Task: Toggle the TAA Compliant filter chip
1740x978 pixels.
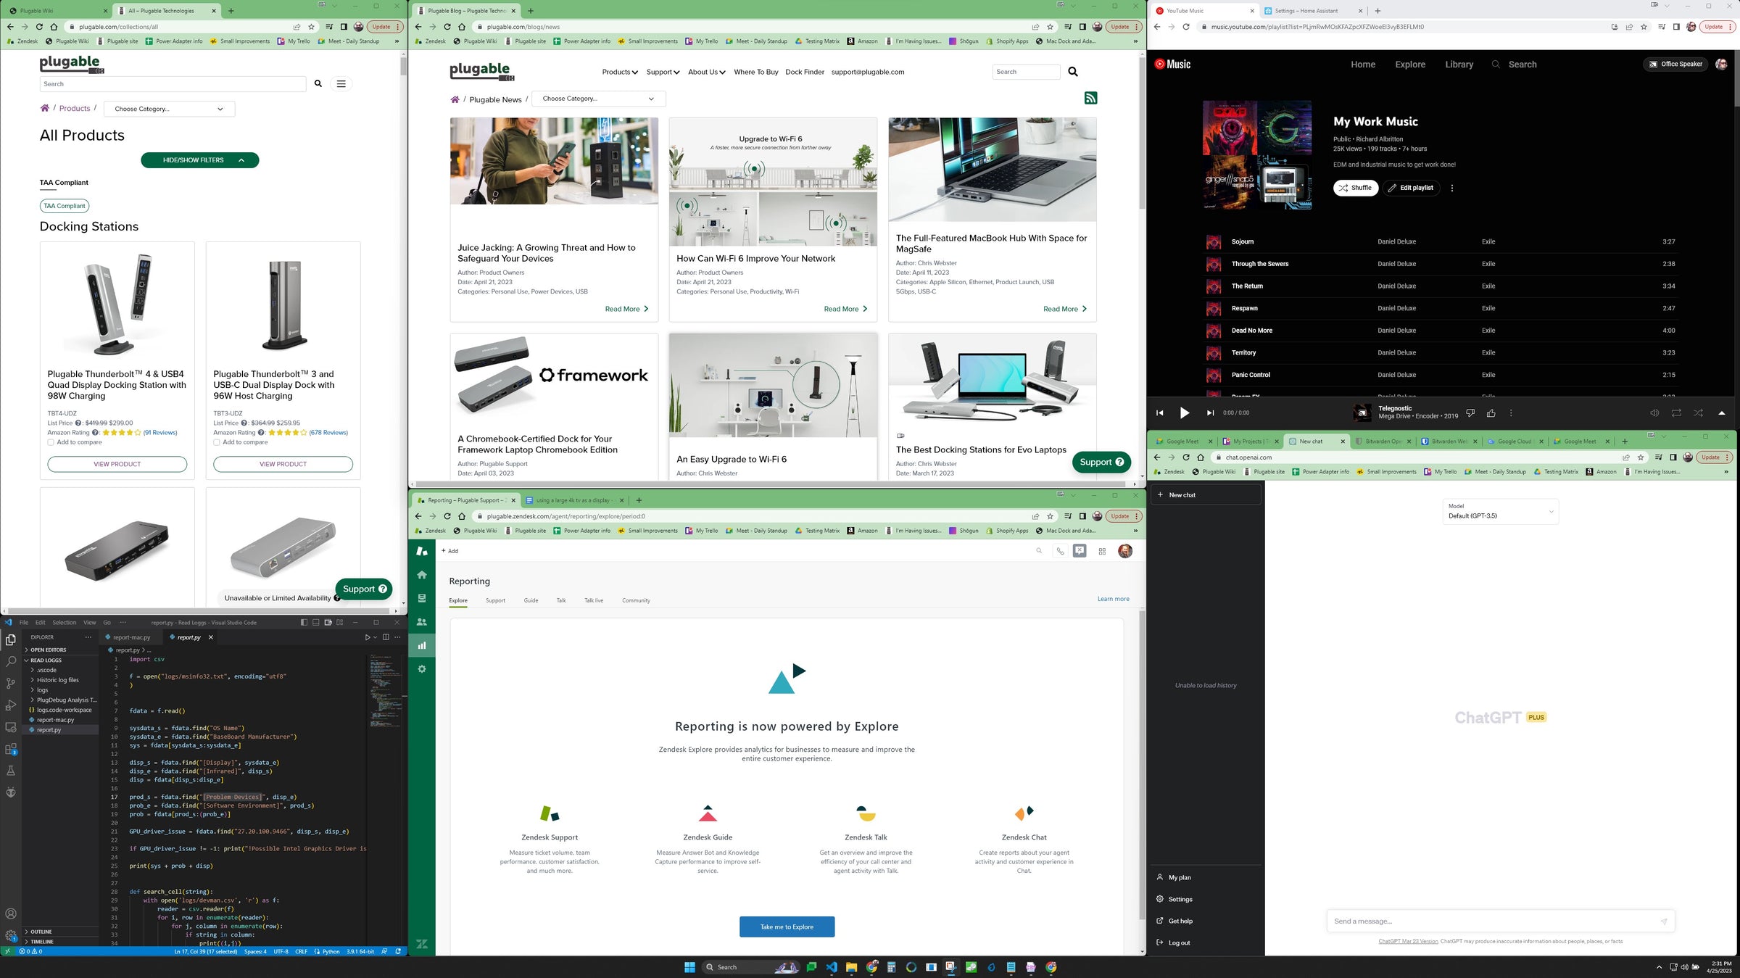Action: pos(65,206)
